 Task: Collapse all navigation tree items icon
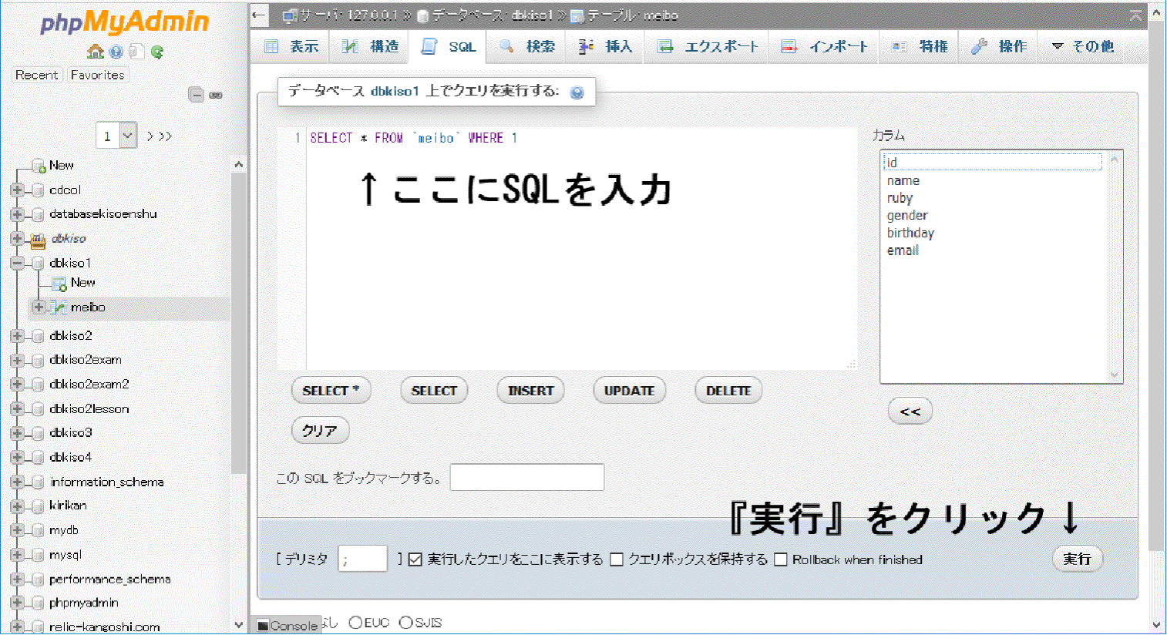pyautogui.click(x=197, y=95)
